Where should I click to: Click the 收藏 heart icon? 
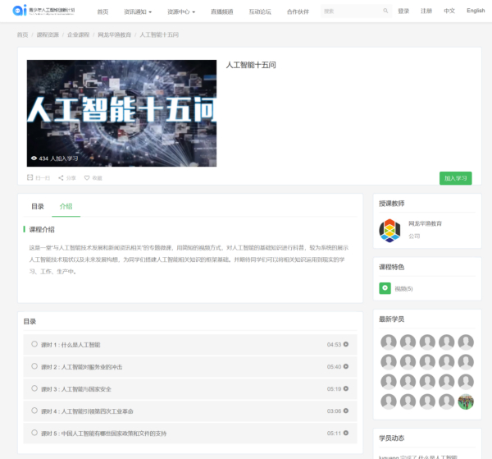tap(87, 178)
